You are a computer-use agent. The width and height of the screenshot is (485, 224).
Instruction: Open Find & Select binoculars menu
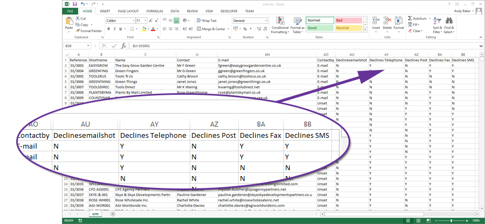pos(449,25)
